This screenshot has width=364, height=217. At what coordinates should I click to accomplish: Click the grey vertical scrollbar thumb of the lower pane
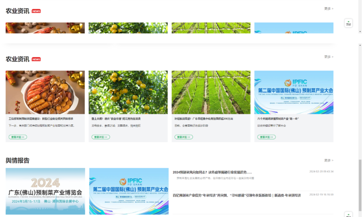coord(360,185)
